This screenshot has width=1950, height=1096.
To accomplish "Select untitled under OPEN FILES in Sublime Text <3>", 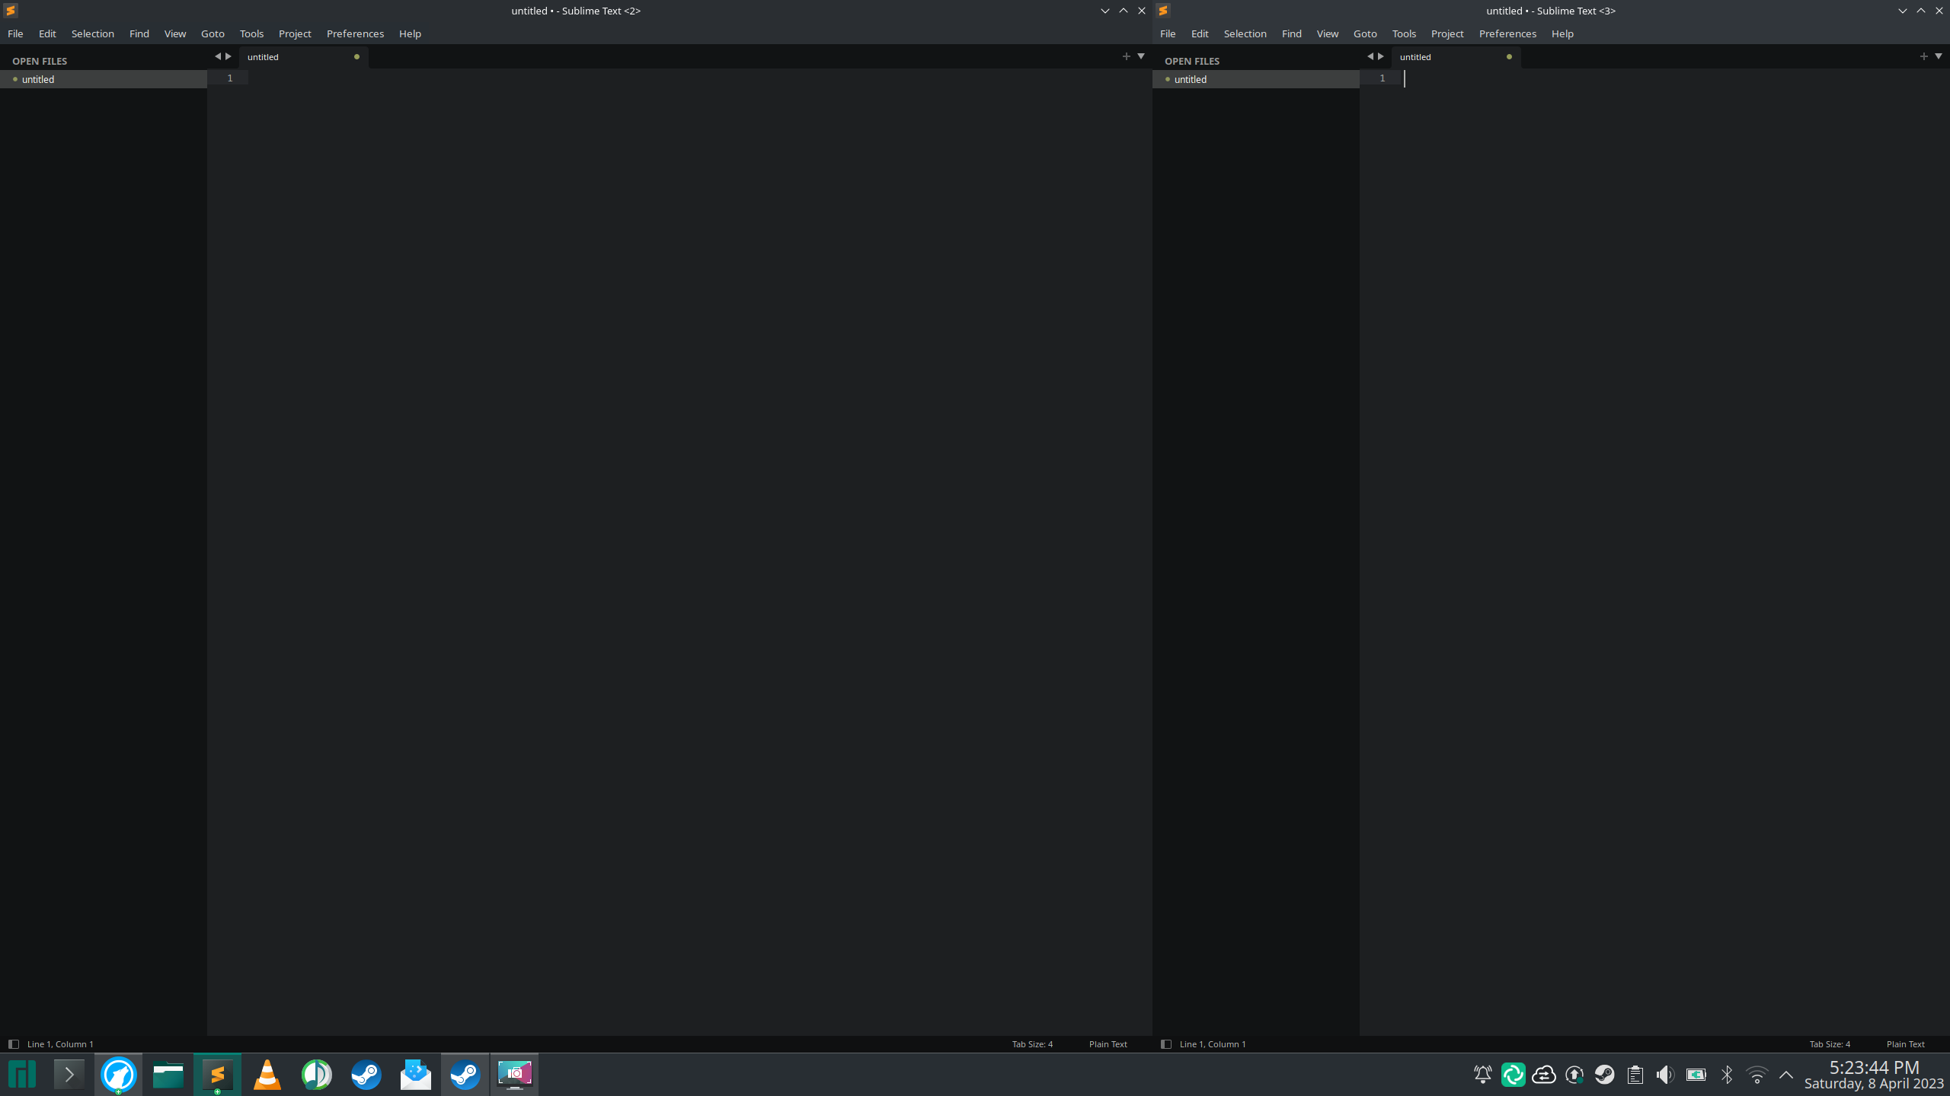I will (x=1256, y=79).
